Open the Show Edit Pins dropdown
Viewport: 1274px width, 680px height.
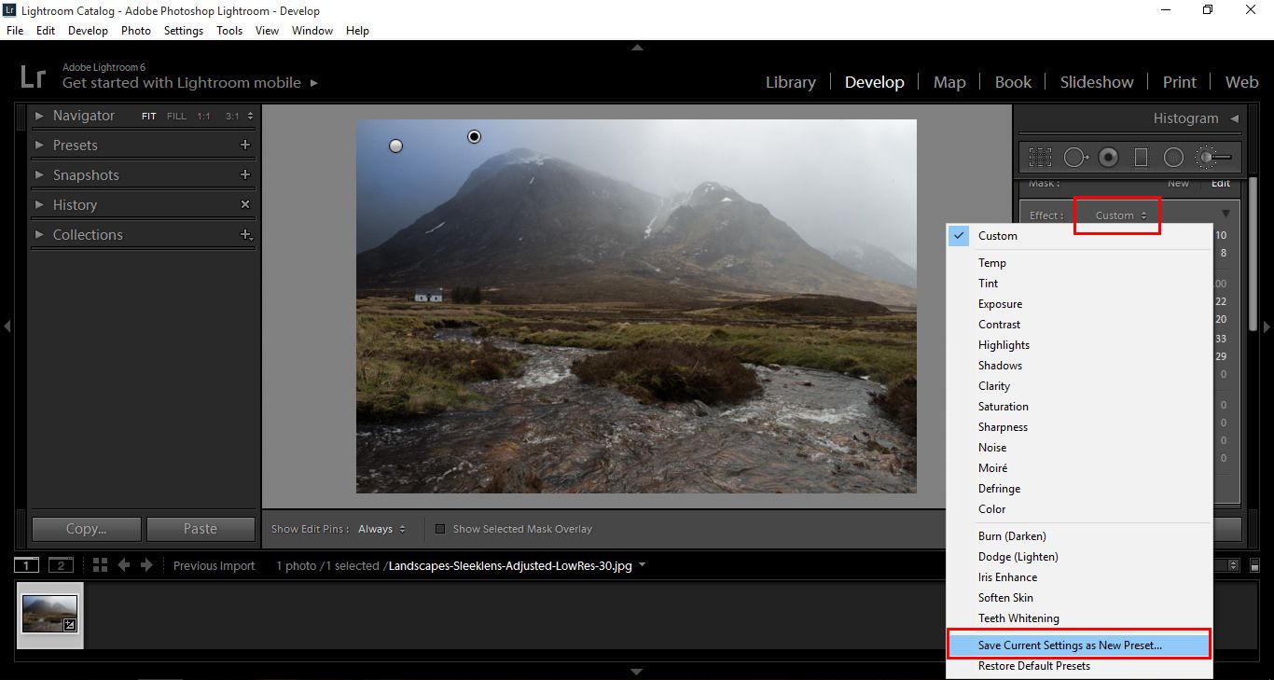point(381,529)
